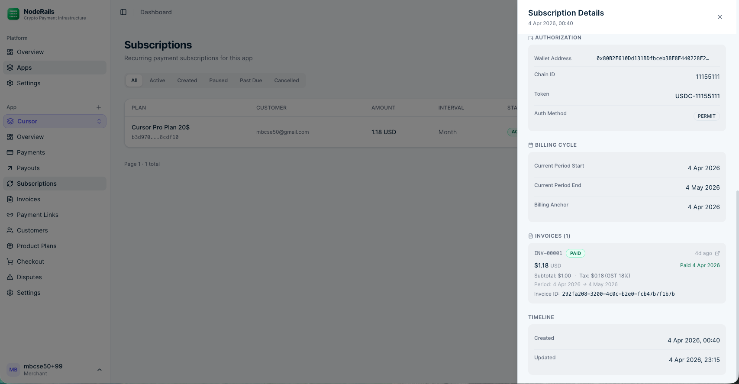
Task: Click the 1.18 USD amount cell
Action: point(384,132)
